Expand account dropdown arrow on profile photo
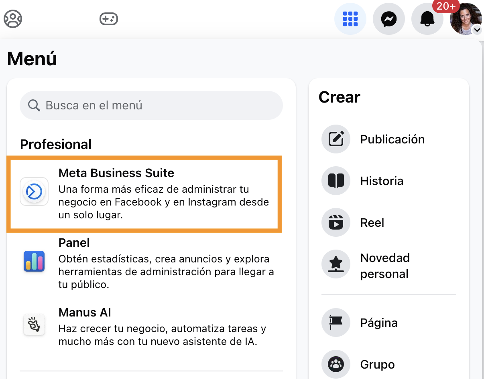The height and width of the screenshot is (379, 484). (x=477, y=30)
